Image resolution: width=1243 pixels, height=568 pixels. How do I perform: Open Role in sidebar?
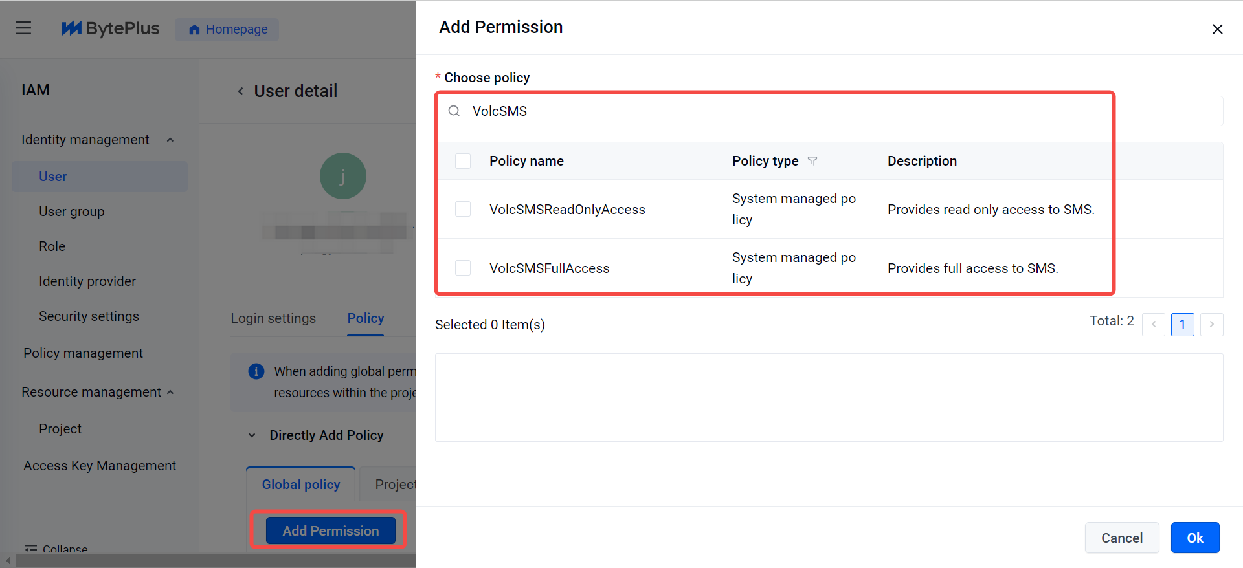pos(52,246)
